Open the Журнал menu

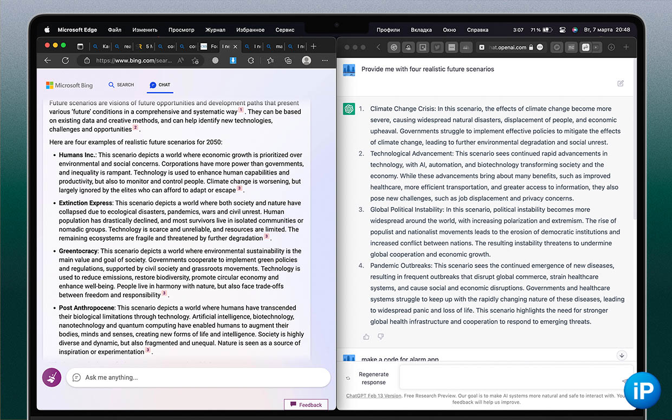215,30
